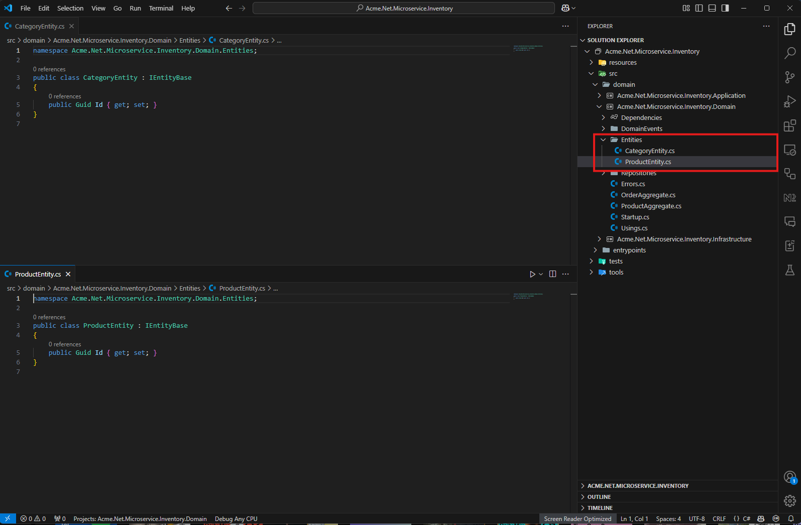Open the dropdown arrow next to Copilot icon
Screen dimensions: 801x525
tap(574, 8)
